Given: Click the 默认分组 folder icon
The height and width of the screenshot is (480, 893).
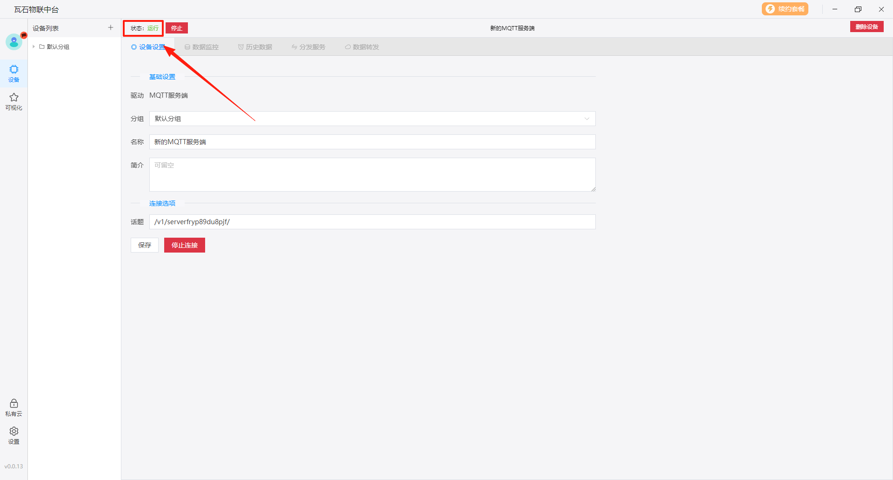Looking at the screenshot, I should pos(42,47).
